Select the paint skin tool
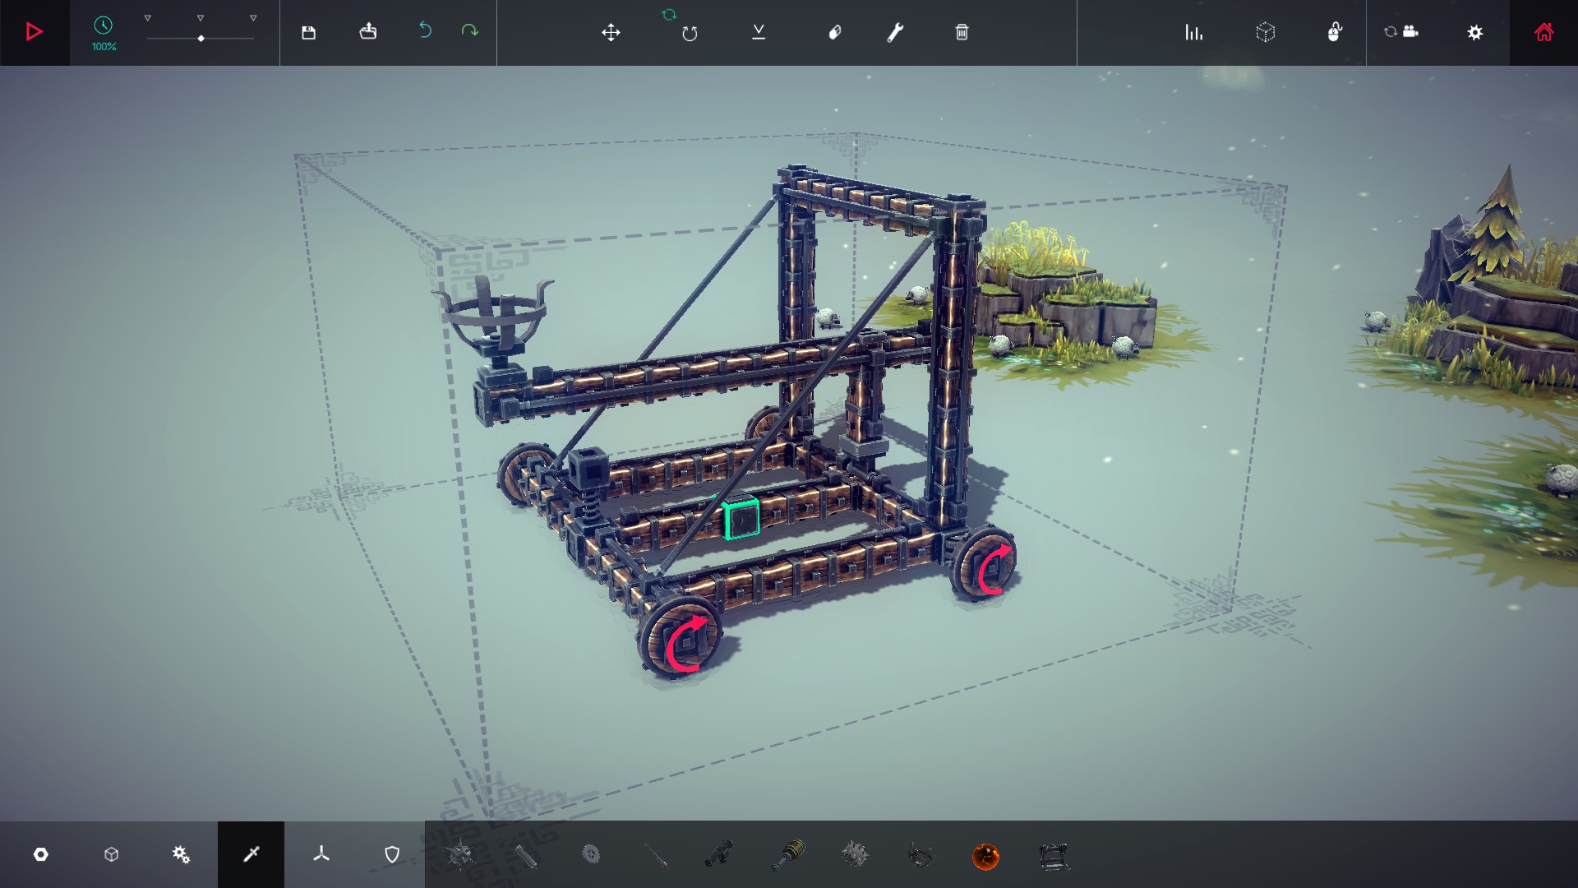This screenshot has width=1578, height=888. [834, 33]
